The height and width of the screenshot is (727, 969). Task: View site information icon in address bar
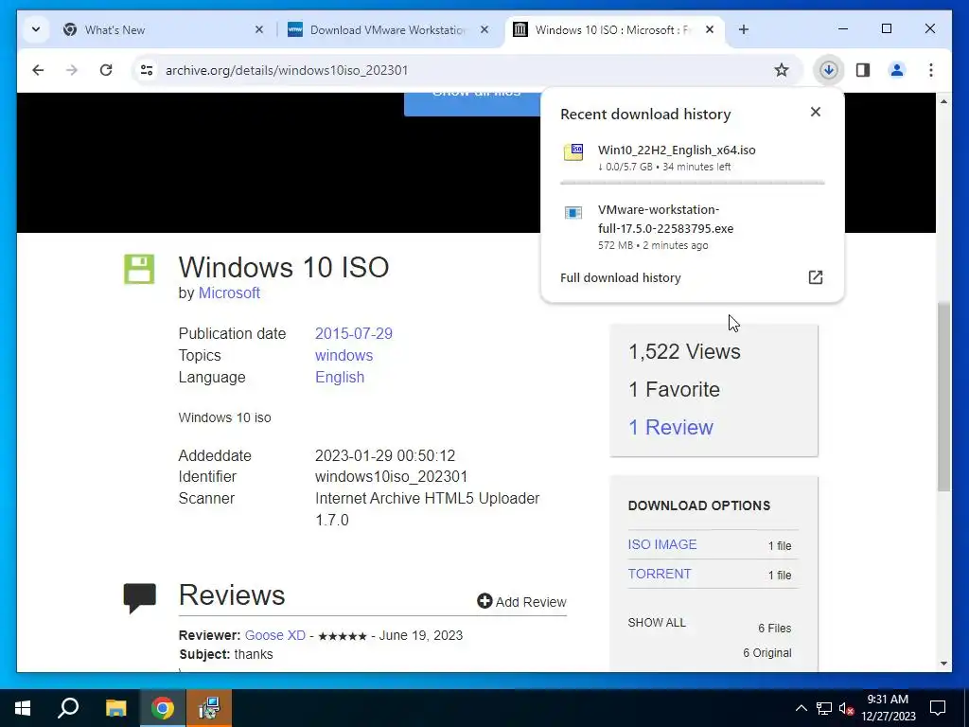point(147,70)
